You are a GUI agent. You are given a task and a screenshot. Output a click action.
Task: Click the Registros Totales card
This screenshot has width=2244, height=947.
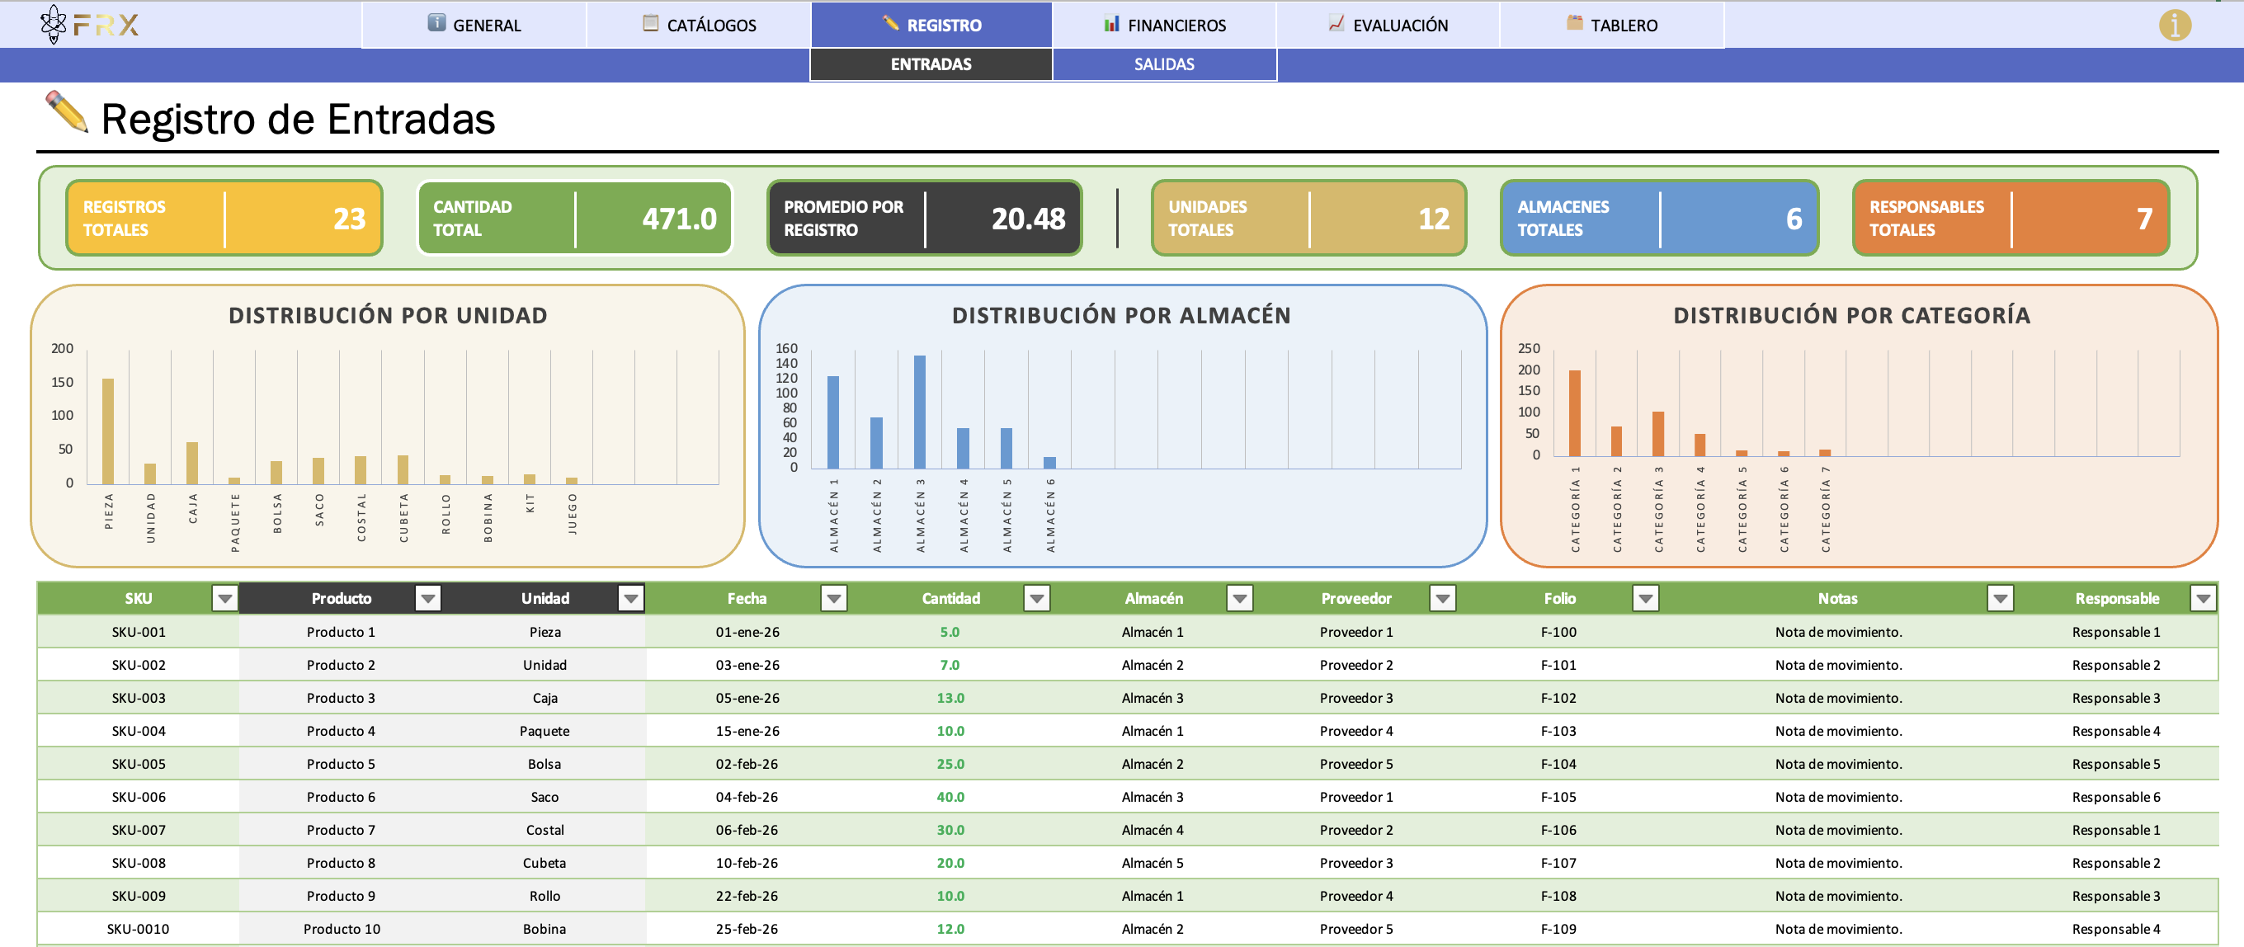[224, 218]
